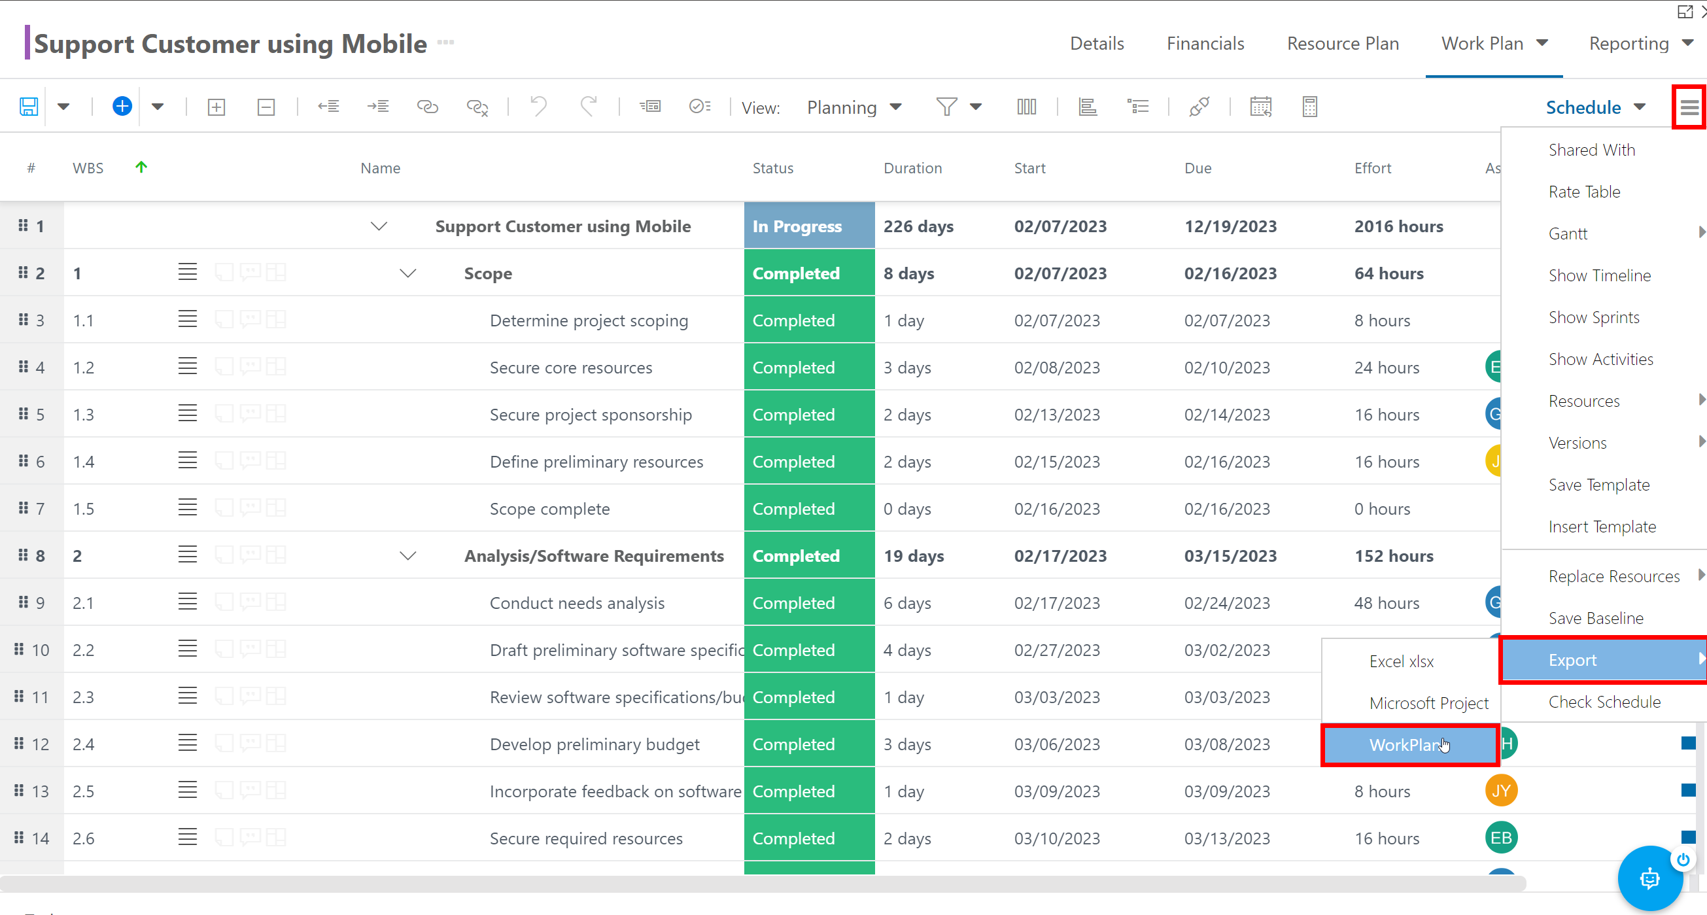Open the Schedule dropdown
1707x915 pixels.
(1596, 107)
